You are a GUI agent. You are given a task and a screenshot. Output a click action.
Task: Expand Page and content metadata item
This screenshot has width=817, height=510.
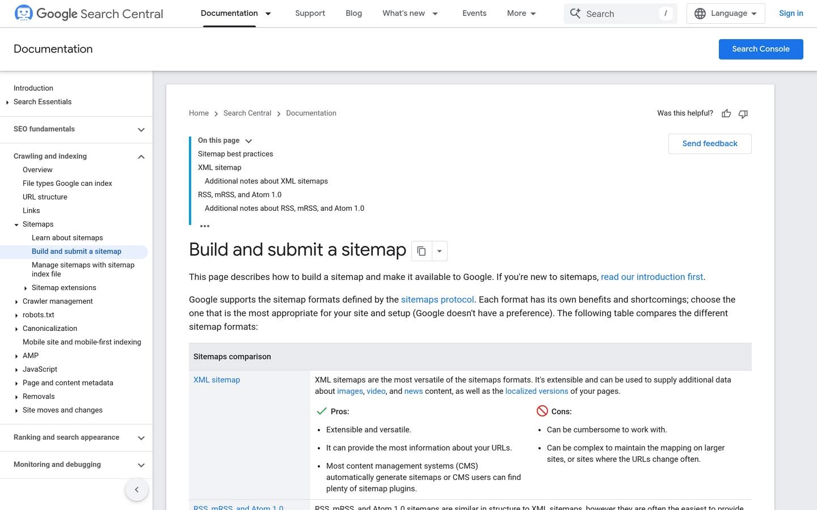click(16, 384)
